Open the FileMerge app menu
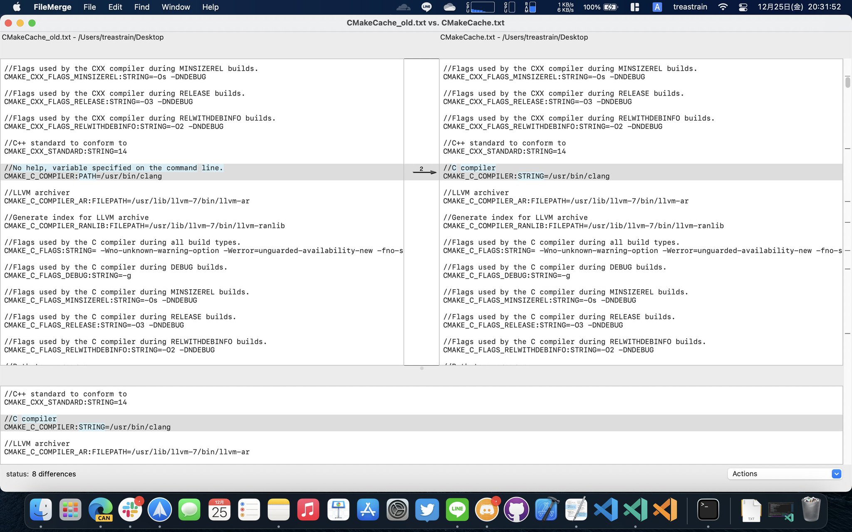This screenshot has width=852, height=532. click(52, 7)
